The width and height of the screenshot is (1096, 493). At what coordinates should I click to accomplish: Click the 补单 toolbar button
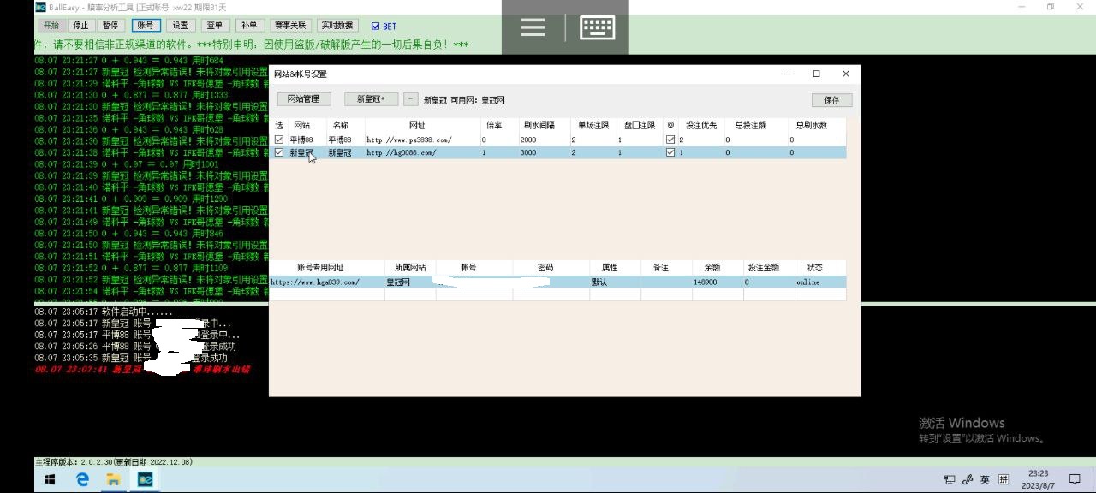click(248, 26)
